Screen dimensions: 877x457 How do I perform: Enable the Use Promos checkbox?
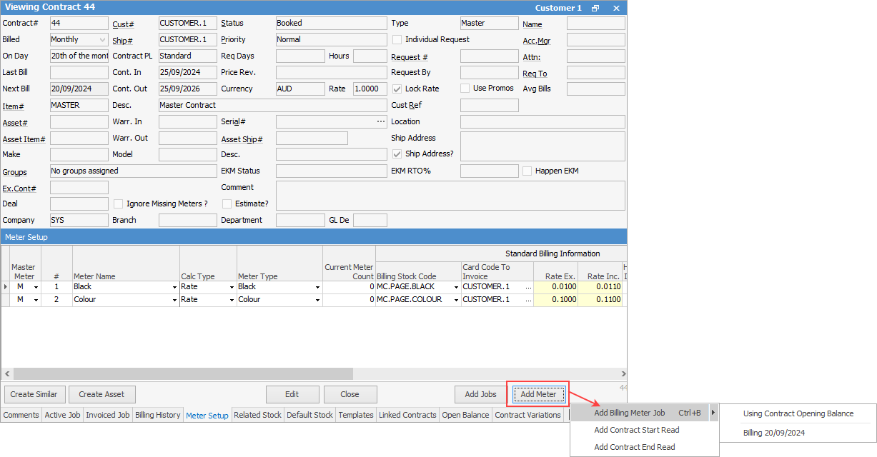pos(465,89)
